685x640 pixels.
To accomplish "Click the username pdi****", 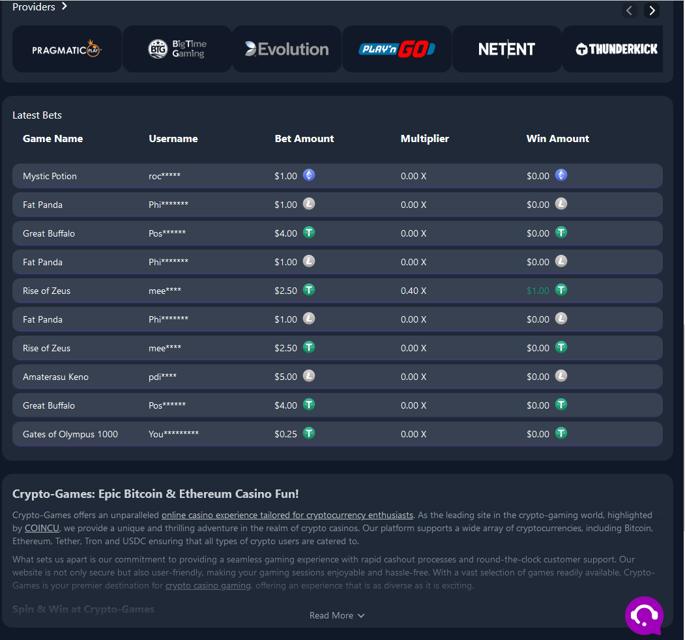I will 162,377.
